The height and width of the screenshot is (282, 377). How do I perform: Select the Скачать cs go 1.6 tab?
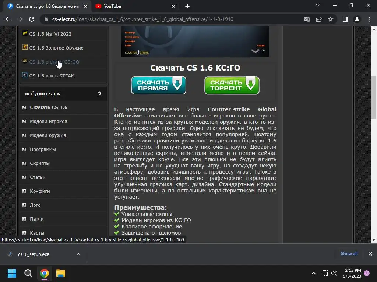47,7
